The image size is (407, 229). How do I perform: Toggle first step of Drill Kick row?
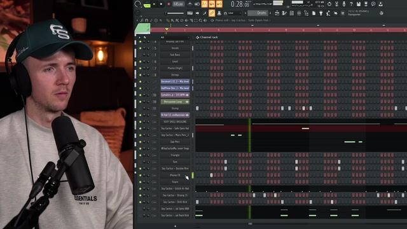(197, 202)
